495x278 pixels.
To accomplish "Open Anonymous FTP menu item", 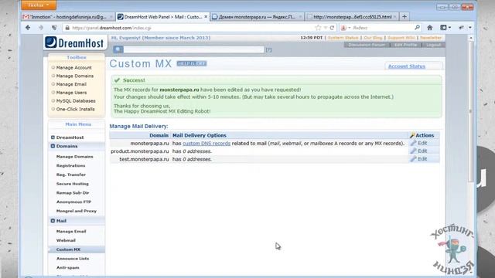I will tap(74, 202).
